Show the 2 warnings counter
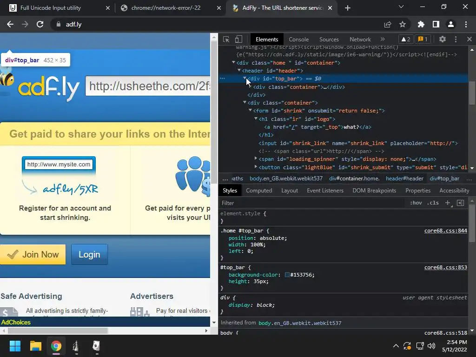This screenshot has height=357, width=476. point(406,39)
